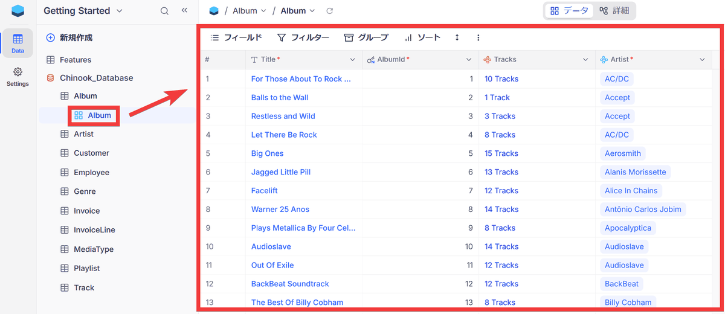The image size is (725, 314).
Task: Select Album table in sidebar
Action: click(x=85, y=96)
